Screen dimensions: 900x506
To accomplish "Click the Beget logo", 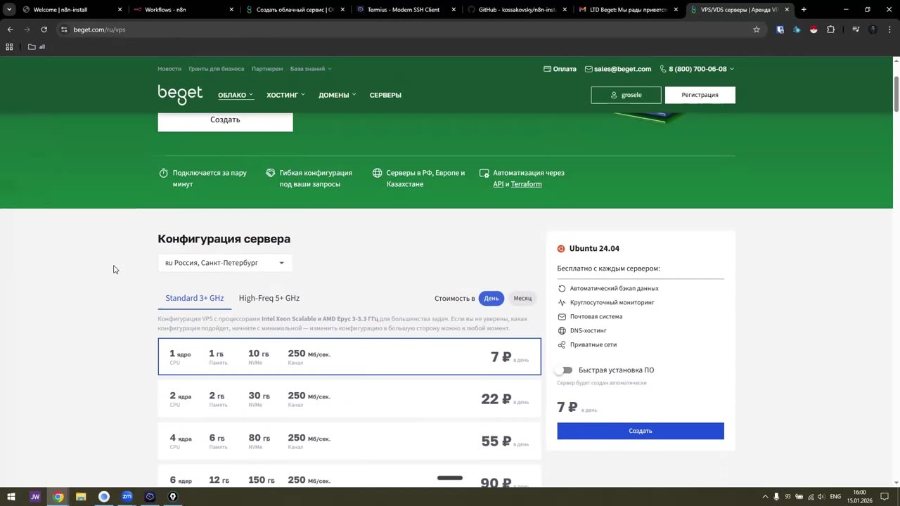I will [x=180, y=94].
